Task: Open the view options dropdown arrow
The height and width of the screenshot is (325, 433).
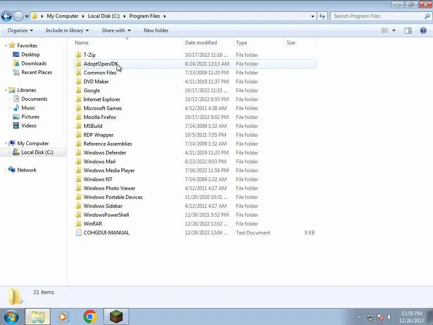Action: click(x=394, y=30)
